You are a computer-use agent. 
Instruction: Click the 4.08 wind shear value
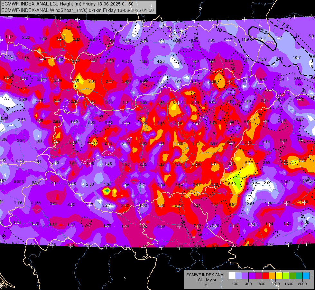[214, 184]
